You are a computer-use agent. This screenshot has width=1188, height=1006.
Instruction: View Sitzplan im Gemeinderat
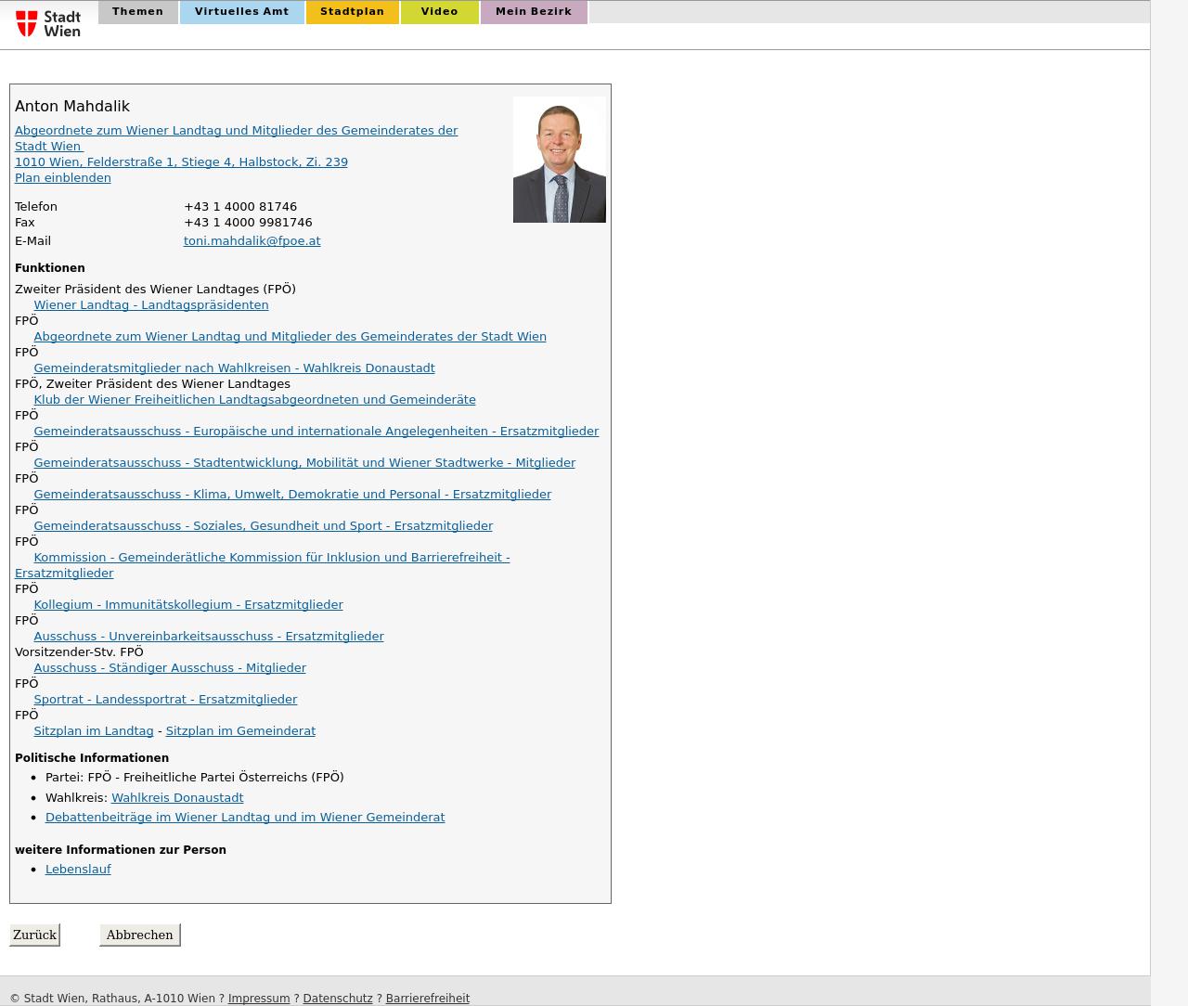coord(240,731)
